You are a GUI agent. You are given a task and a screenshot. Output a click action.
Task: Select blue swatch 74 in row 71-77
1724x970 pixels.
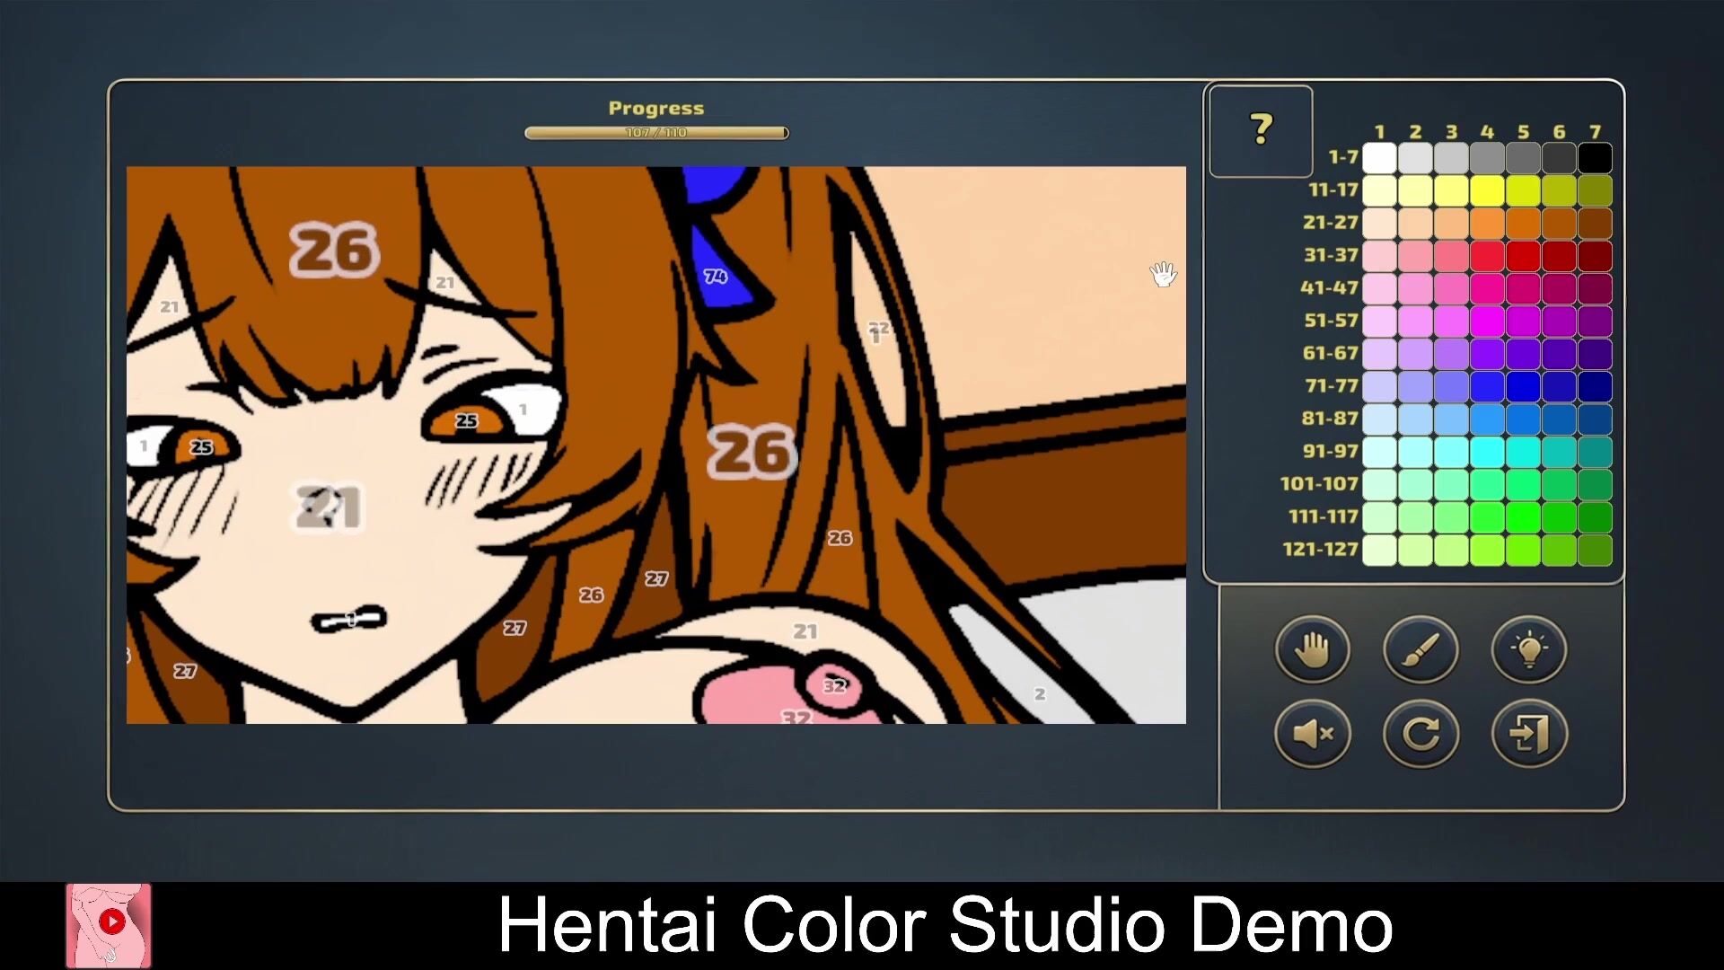coord(1487,386)
